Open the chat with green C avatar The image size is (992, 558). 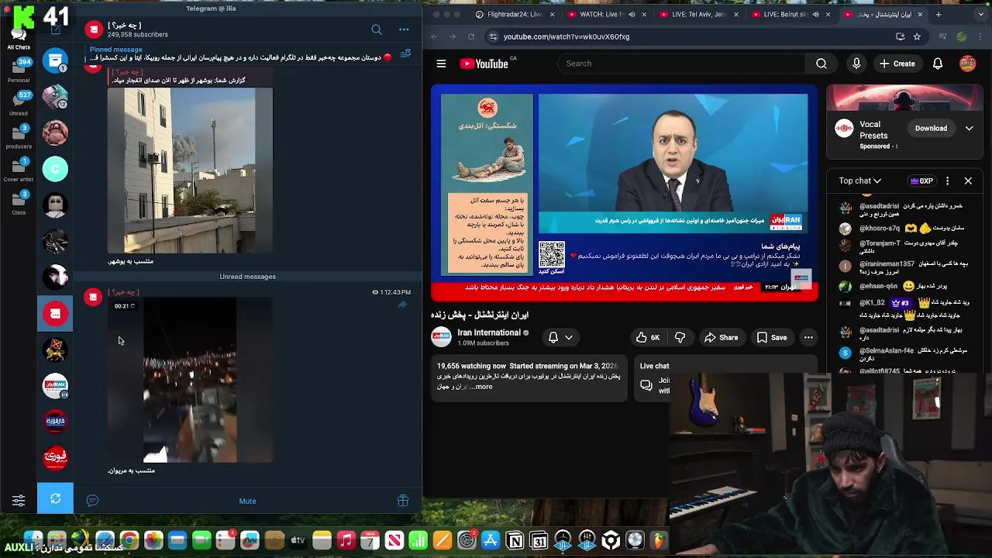(55, 169)
